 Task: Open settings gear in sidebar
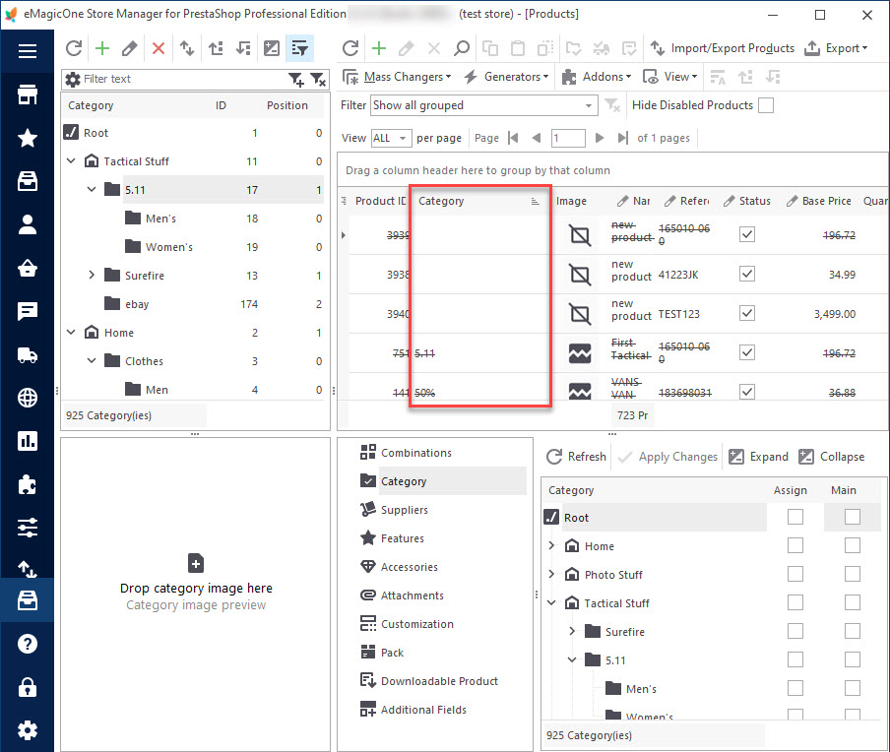coord(28,730)
